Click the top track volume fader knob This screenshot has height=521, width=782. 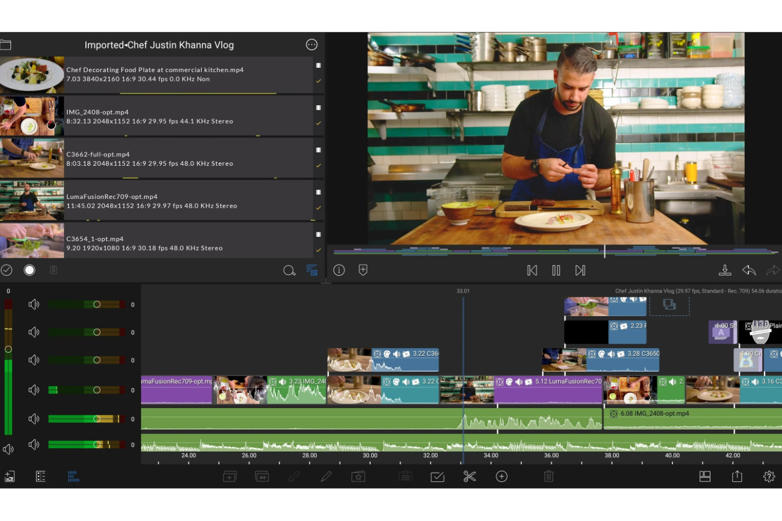point(97,305)
